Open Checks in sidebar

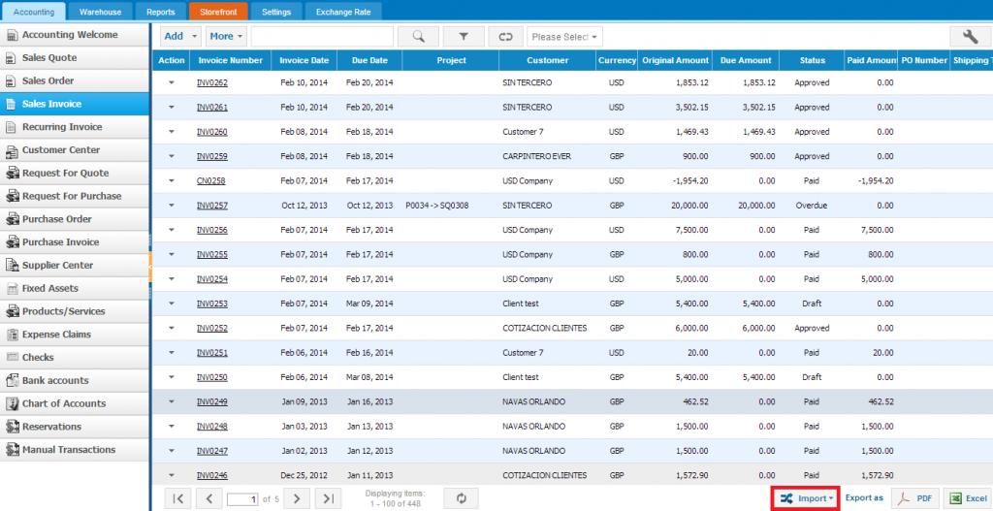tap(75, 357)
